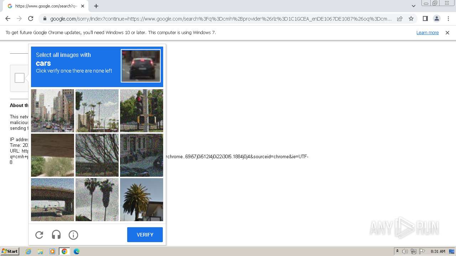Go forward in browser history
456x256 pixels.
click(x=19, y=18)
